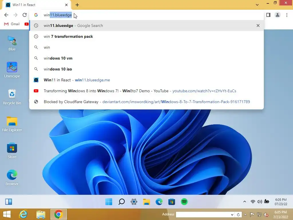Click the Win11 Start button

(109, 202)
